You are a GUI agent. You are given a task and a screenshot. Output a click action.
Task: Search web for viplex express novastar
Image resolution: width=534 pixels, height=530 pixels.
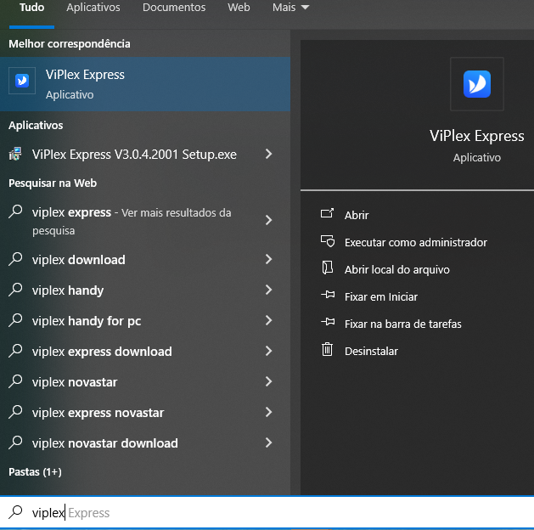pos(98,413)
